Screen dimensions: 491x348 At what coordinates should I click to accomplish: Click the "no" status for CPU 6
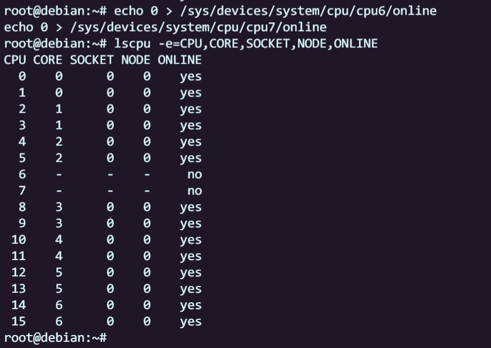[194, 175]
